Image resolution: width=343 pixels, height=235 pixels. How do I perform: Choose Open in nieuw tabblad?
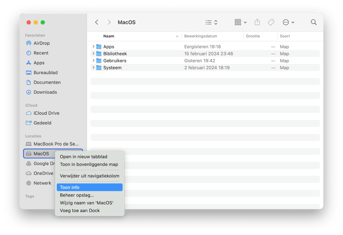(x=89, y=157)
